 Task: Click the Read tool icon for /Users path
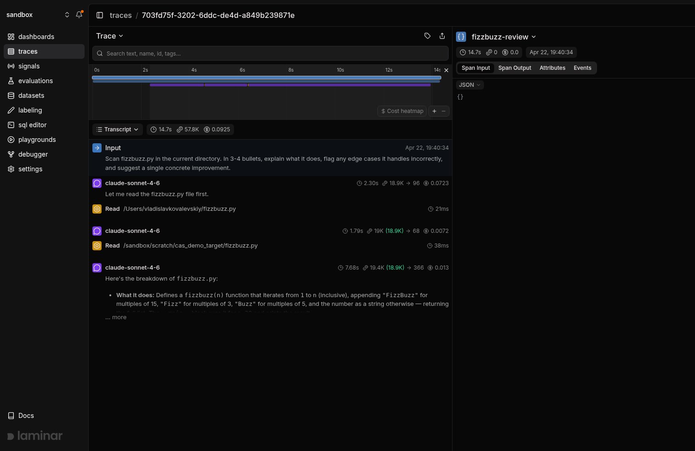[97, 209]
